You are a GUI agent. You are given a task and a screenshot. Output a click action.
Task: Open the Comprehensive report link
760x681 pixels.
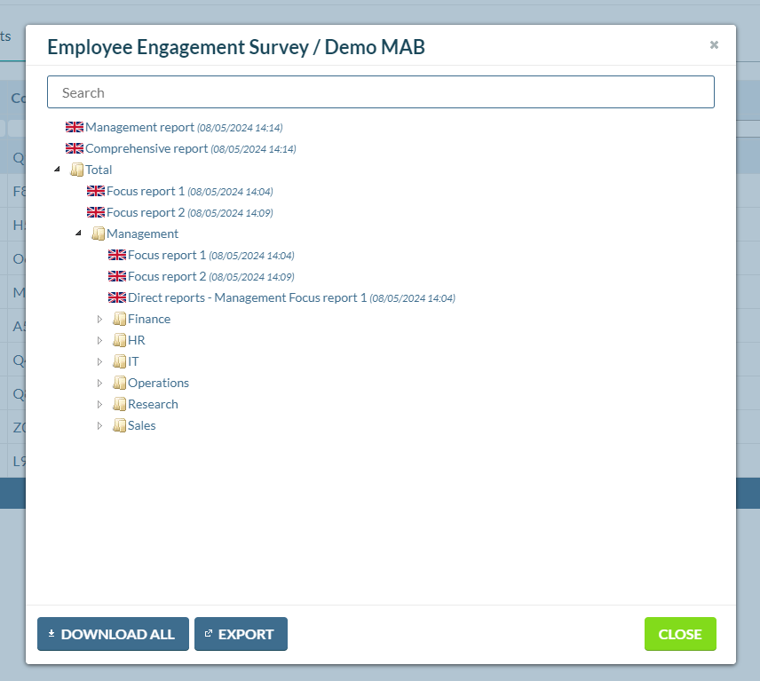click(x=146, y=148)
